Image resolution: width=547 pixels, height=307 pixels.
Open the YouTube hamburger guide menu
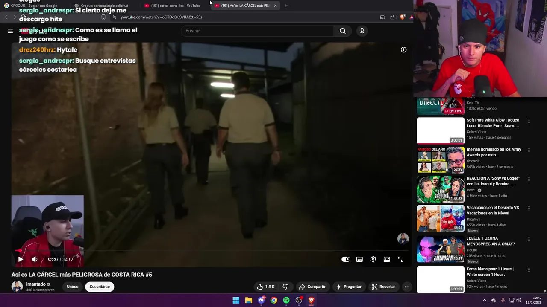pos(10,31)
